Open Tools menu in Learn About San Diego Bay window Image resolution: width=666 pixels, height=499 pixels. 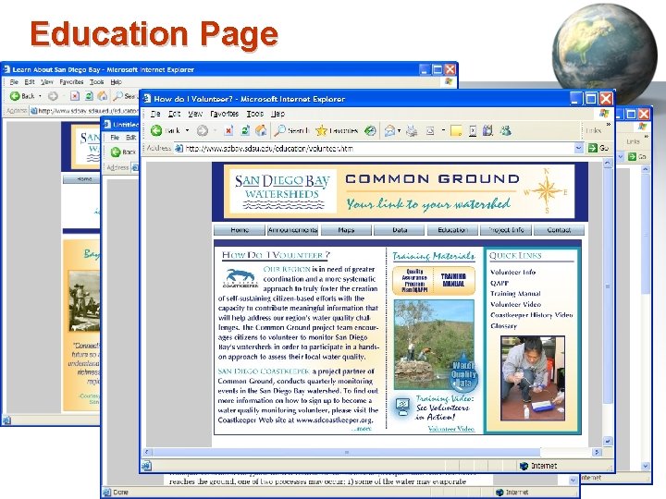(96, 82)
